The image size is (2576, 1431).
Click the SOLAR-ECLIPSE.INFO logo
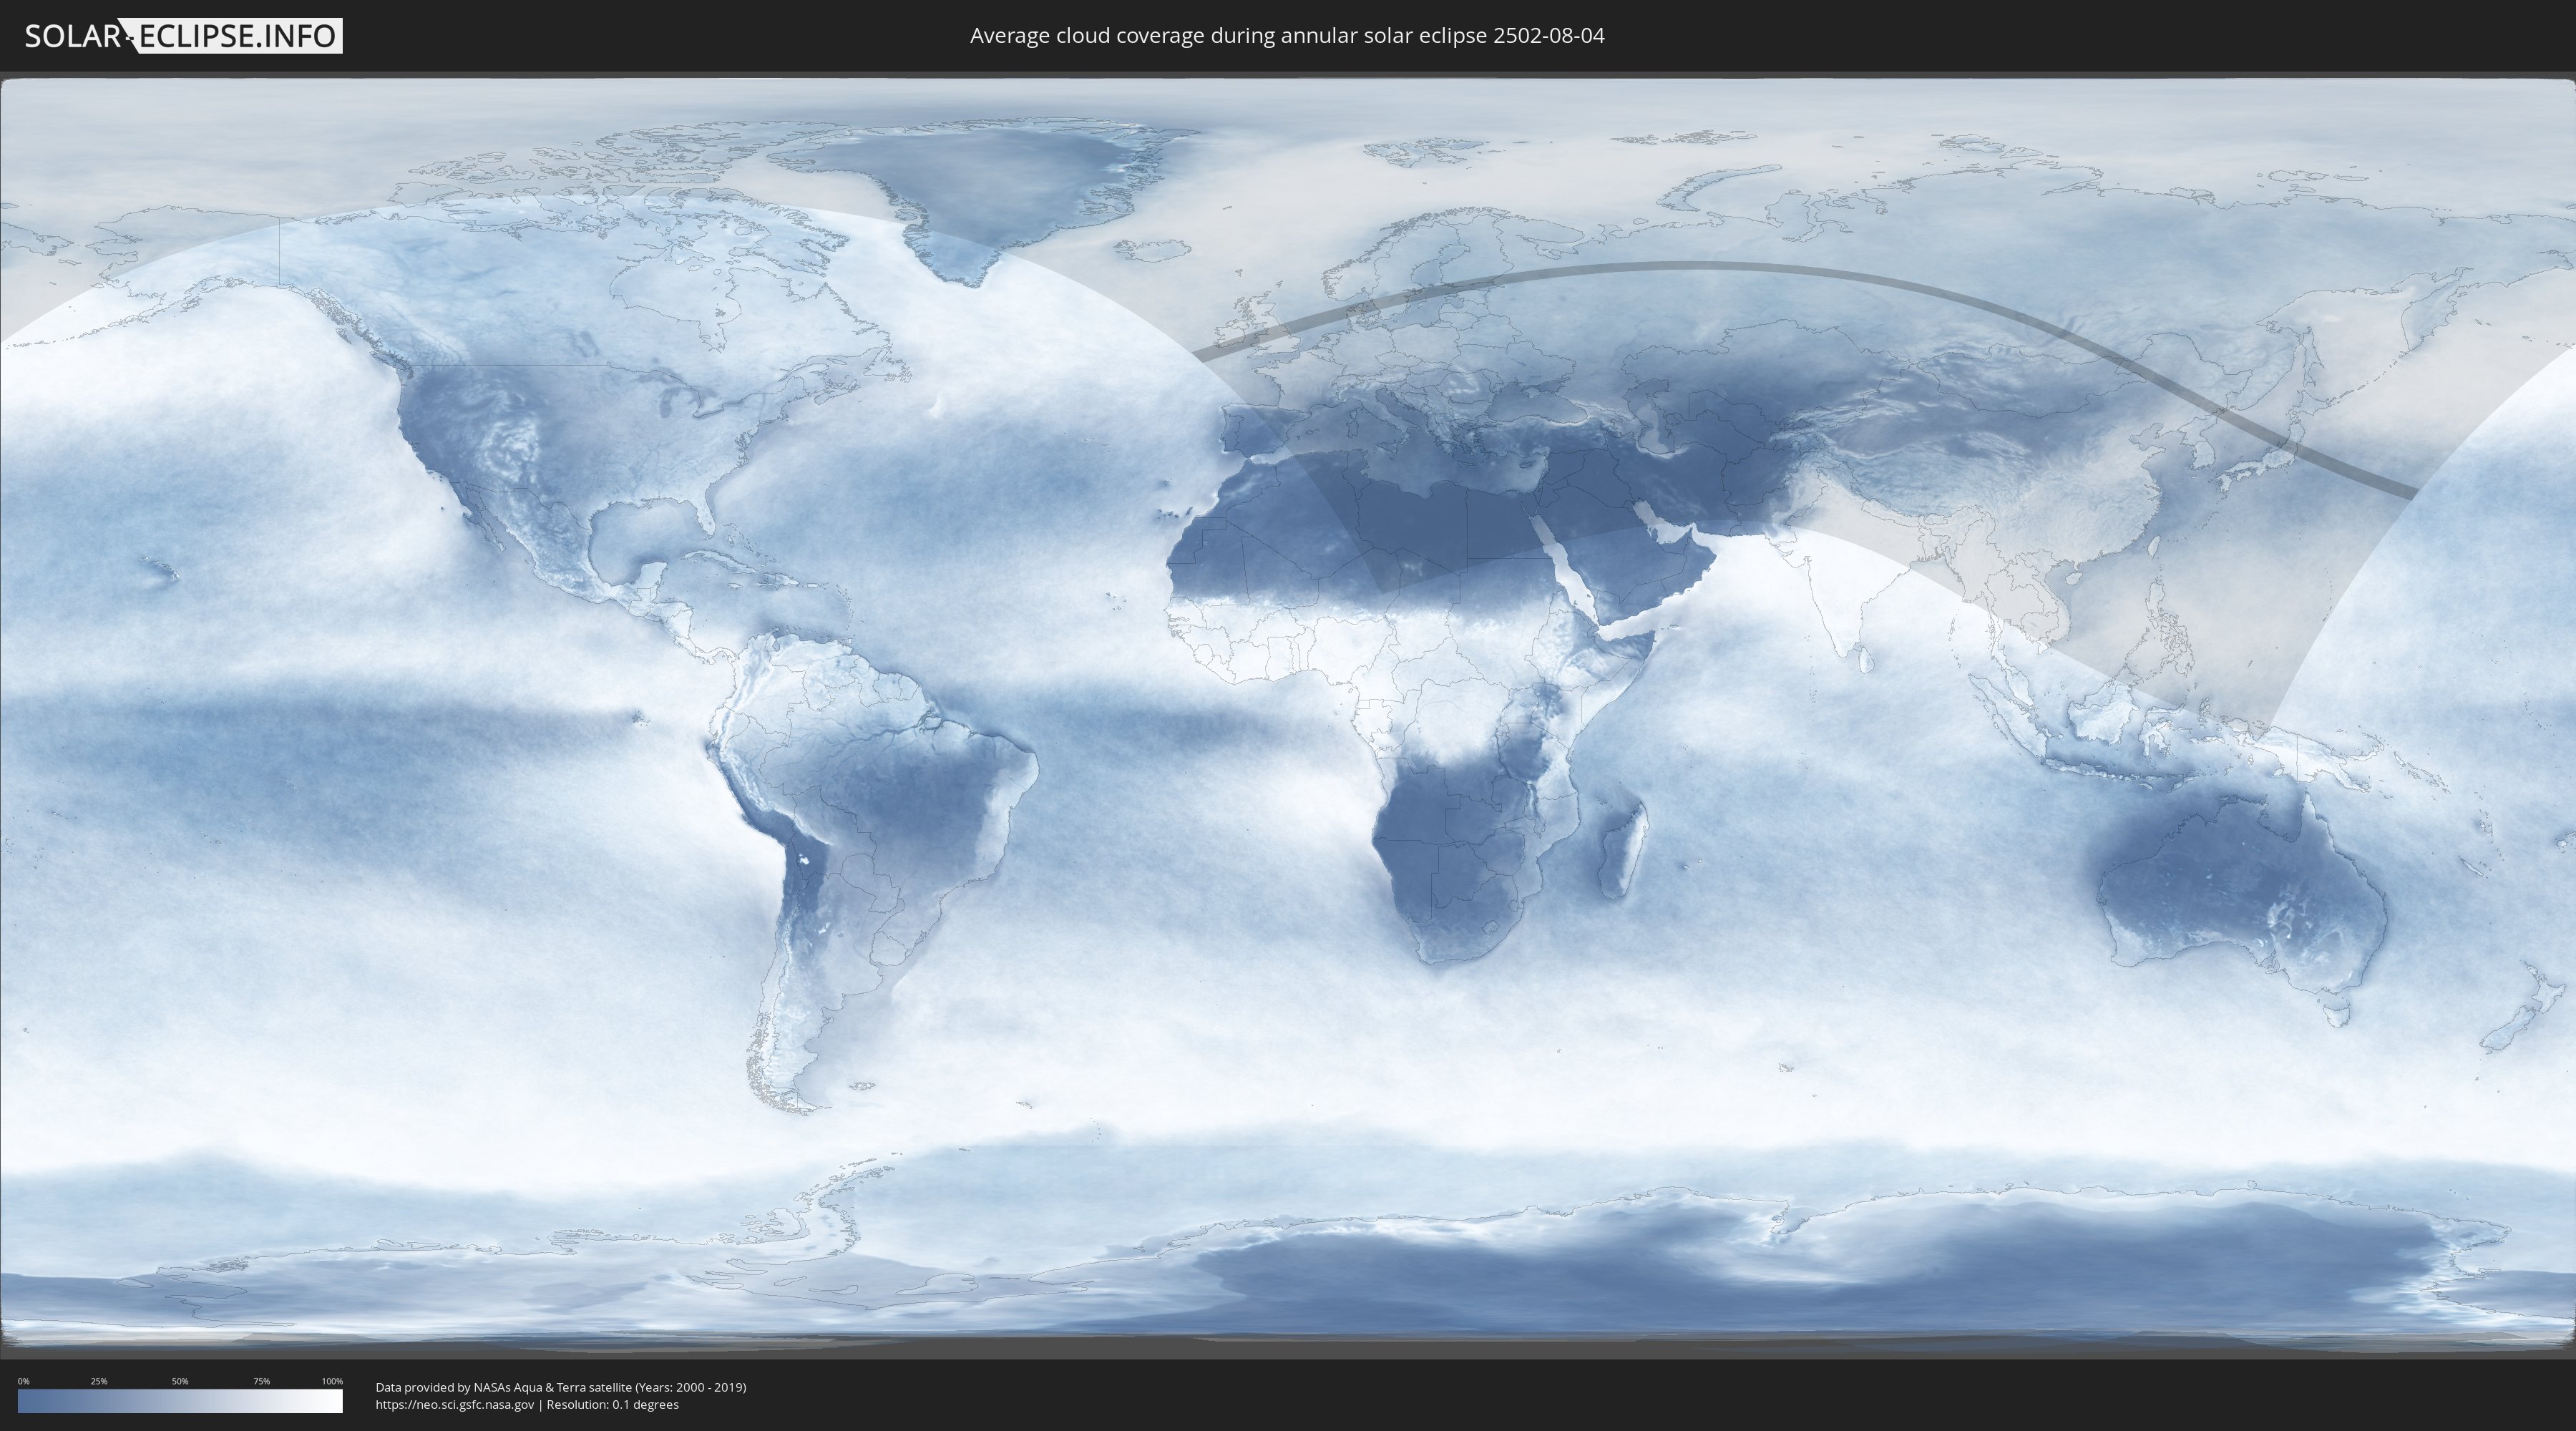[183, 36]
